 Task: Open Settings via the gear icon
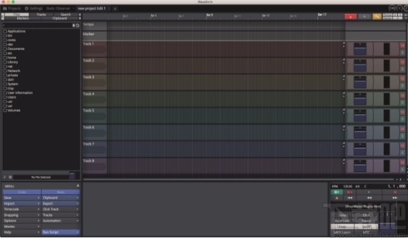[27, 8]
